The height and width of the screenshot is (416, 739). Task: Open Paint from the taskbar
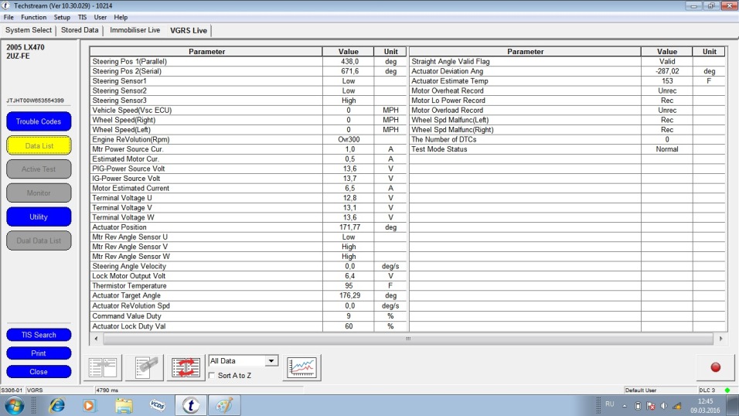click(x=223, y=405)
